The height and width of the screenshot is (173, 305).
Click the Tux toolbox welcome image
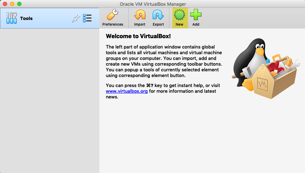click(266, 68)
